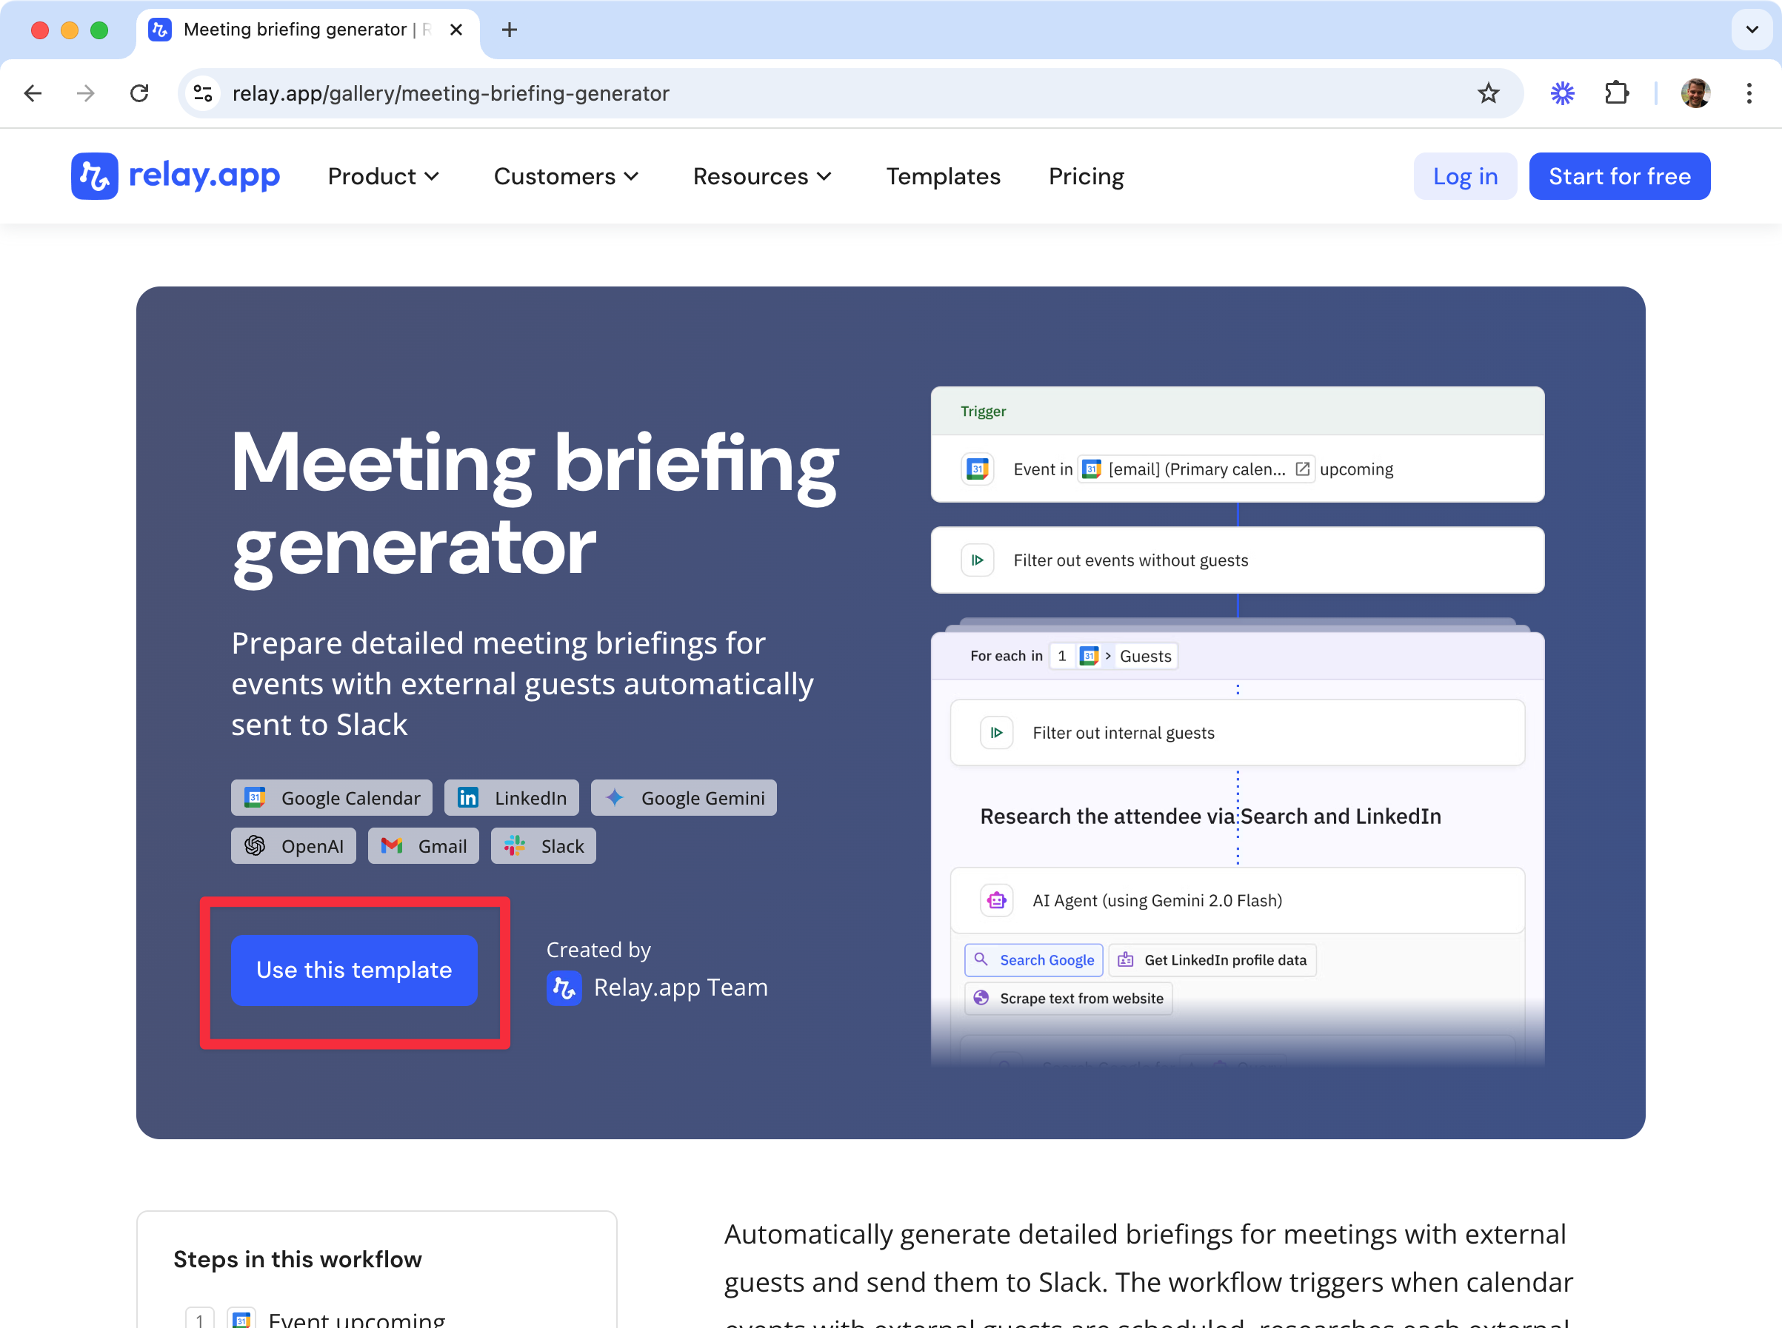Expand the Customers dropdown menu
The image size is (1782, 1328).
[x=566, y=176]
